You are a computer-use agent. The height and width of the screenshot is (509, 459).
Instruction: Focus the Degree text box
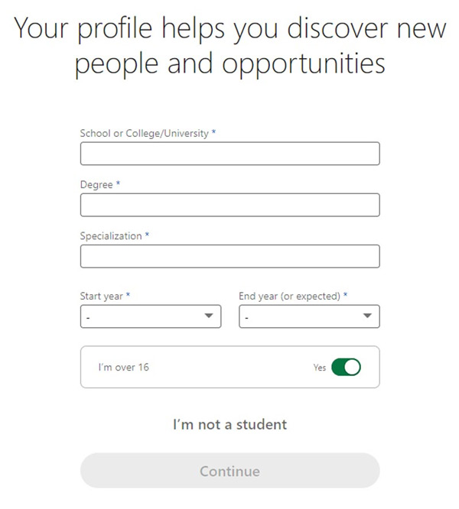[229, 205]
